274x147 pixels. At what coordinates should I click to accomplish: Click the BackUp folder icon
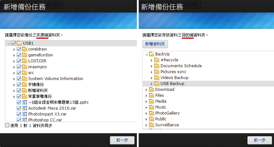[x=152, y=54]
